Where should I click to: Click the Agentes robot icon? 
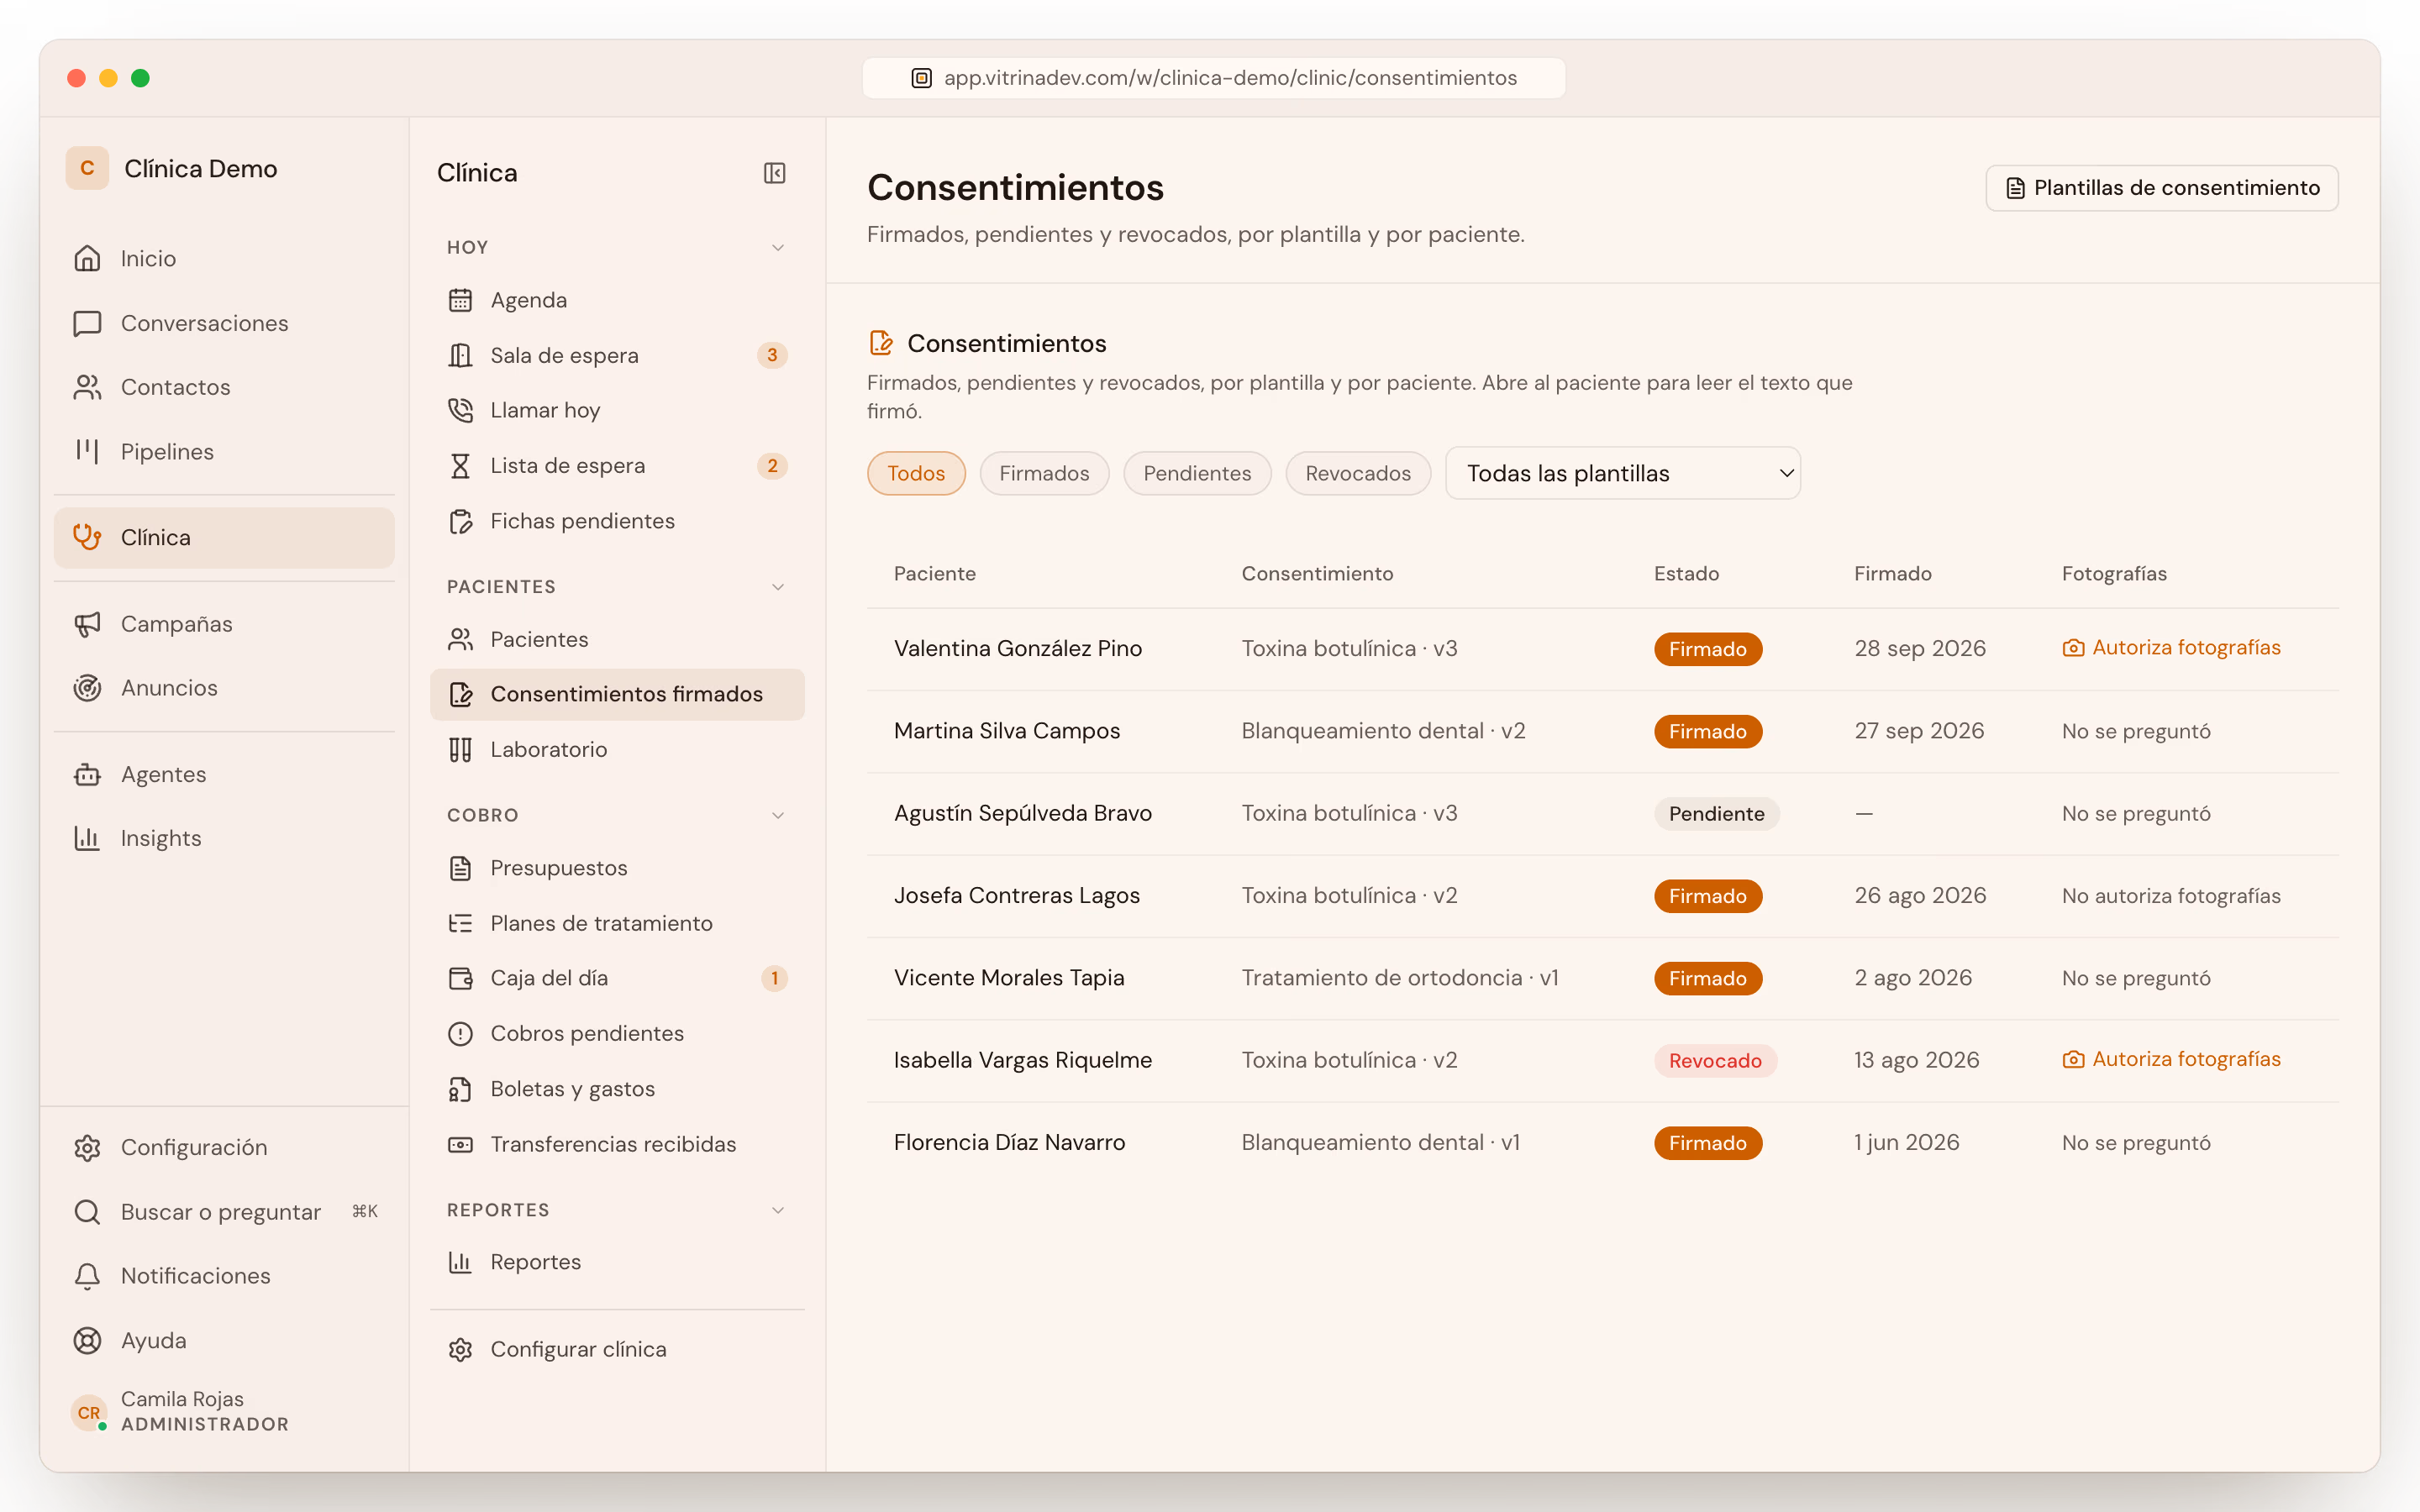(87, 774)
